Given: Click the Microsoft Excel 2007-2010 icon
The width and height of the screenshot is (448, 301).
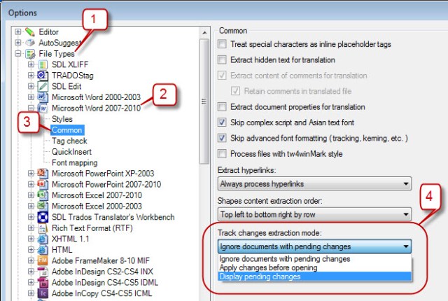Looking at the screenshot, I should click(41, 195).
